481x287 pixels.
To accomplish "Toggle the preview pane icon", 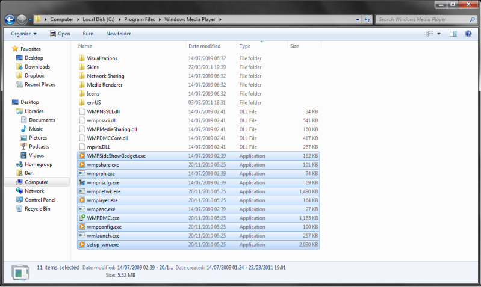I will point(453,34).
